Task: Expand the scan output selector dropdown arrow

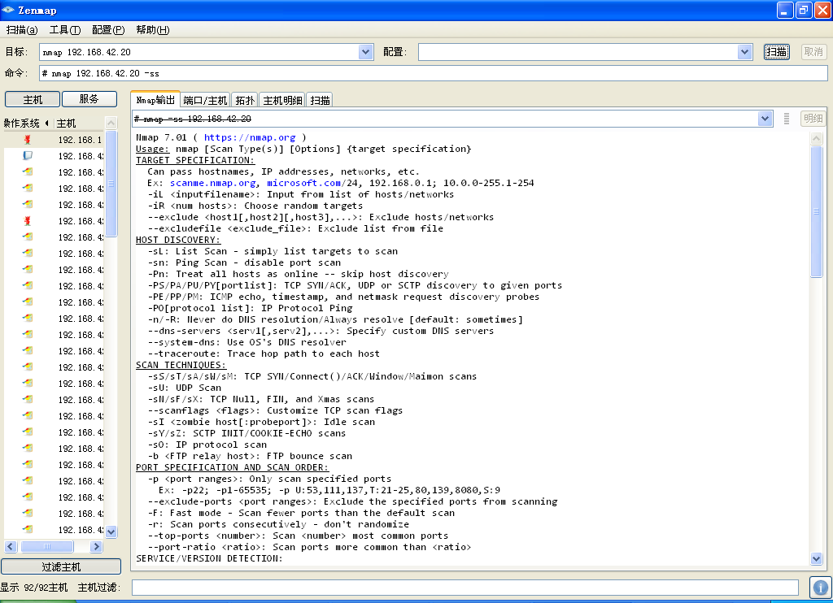Action: pyautogui.click(x=765, y=119)
